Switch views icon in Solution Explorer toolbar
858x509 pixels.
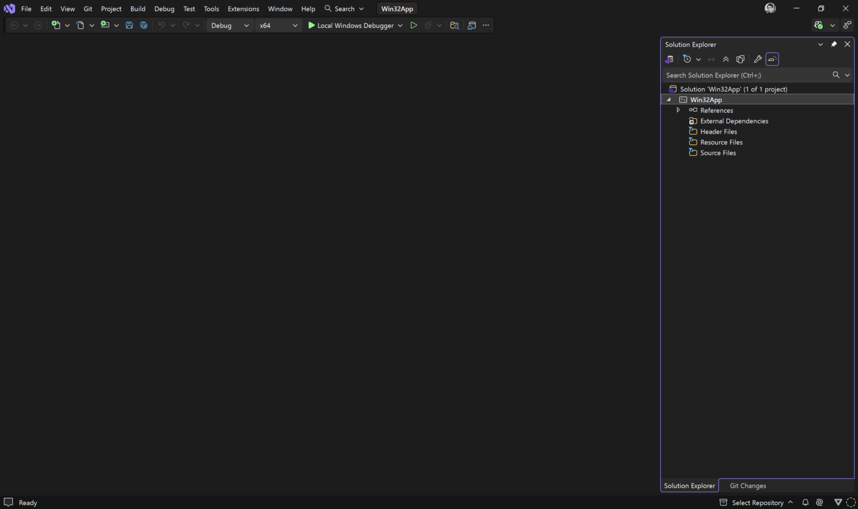coord(669,59)
